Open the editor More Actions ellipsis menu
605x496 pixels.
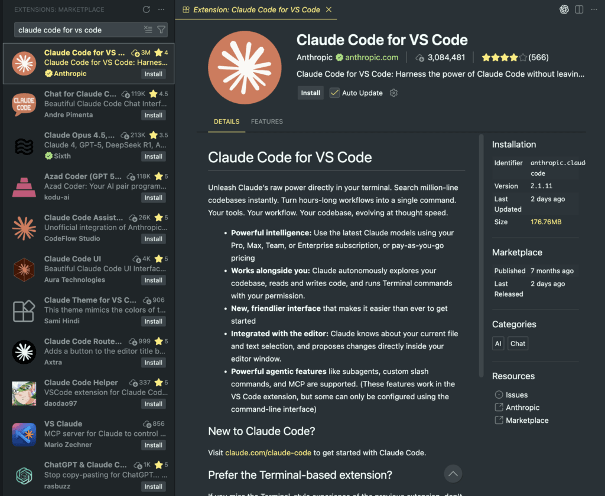(x=594, y=9)
